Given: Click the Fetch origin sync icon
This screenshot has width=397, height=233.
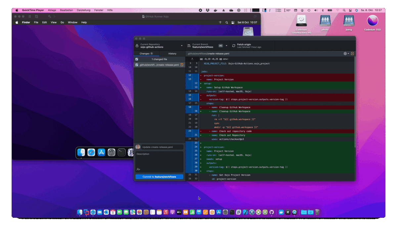Looking at the screenshot, I should (234, 46).
